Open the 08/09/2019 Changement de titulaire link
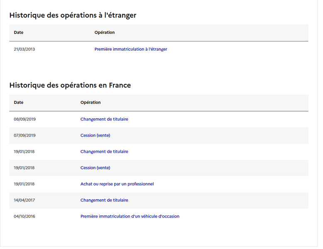Screen dimensions: 323x249 (x=104, y=119)
